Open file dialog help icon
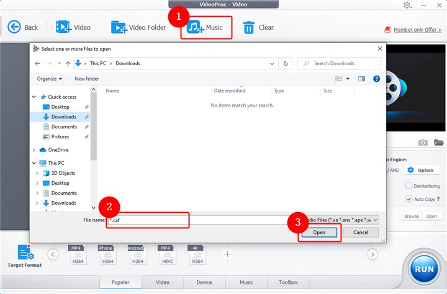 (x=376, y=79)
